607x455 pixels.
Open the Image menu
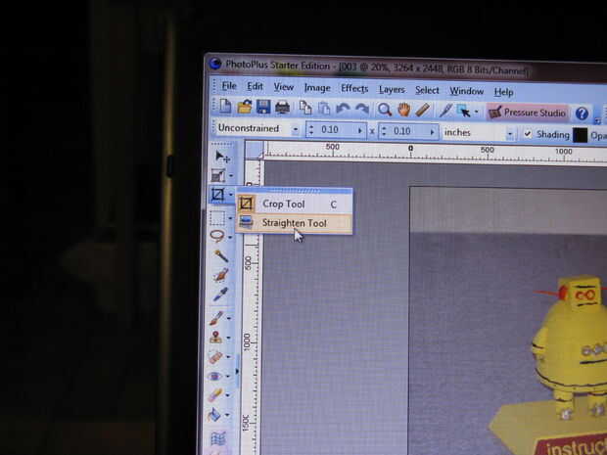(317, 88)
